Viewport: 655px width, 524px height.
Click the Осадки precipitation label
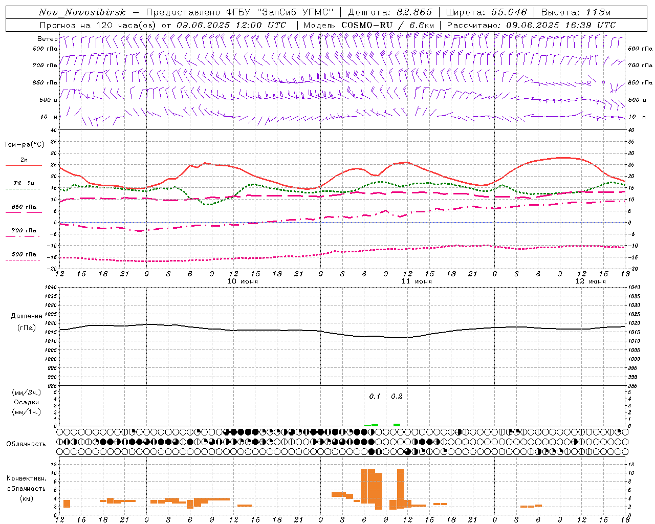coord(27,402)
